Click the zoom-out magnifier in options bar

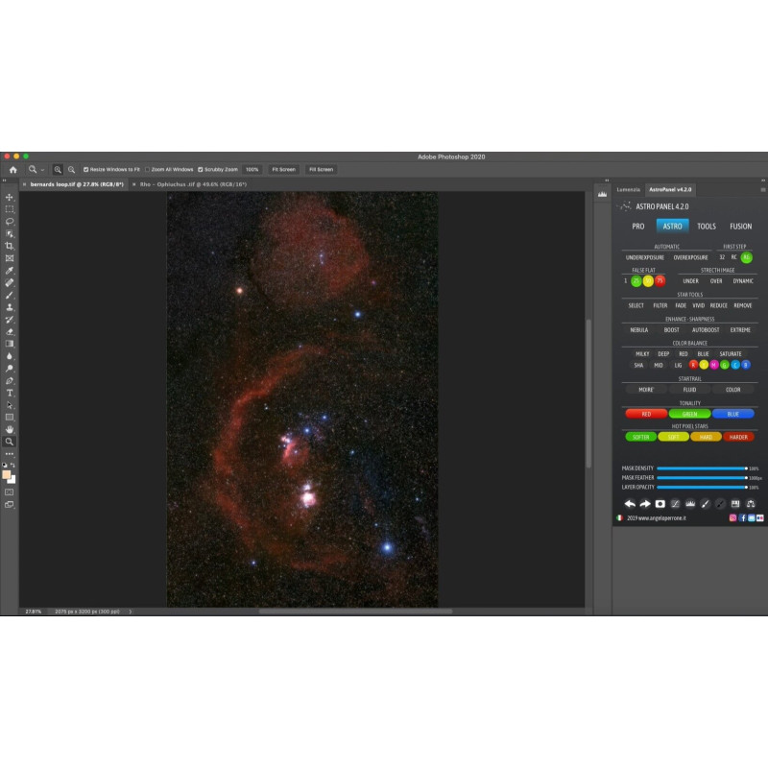pyautogui.click(x=71, y=169)
